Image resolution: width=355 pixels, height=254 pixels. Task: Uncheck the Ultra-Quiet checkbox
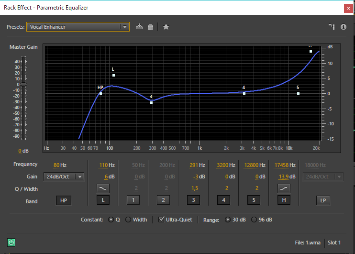(161, 220)
